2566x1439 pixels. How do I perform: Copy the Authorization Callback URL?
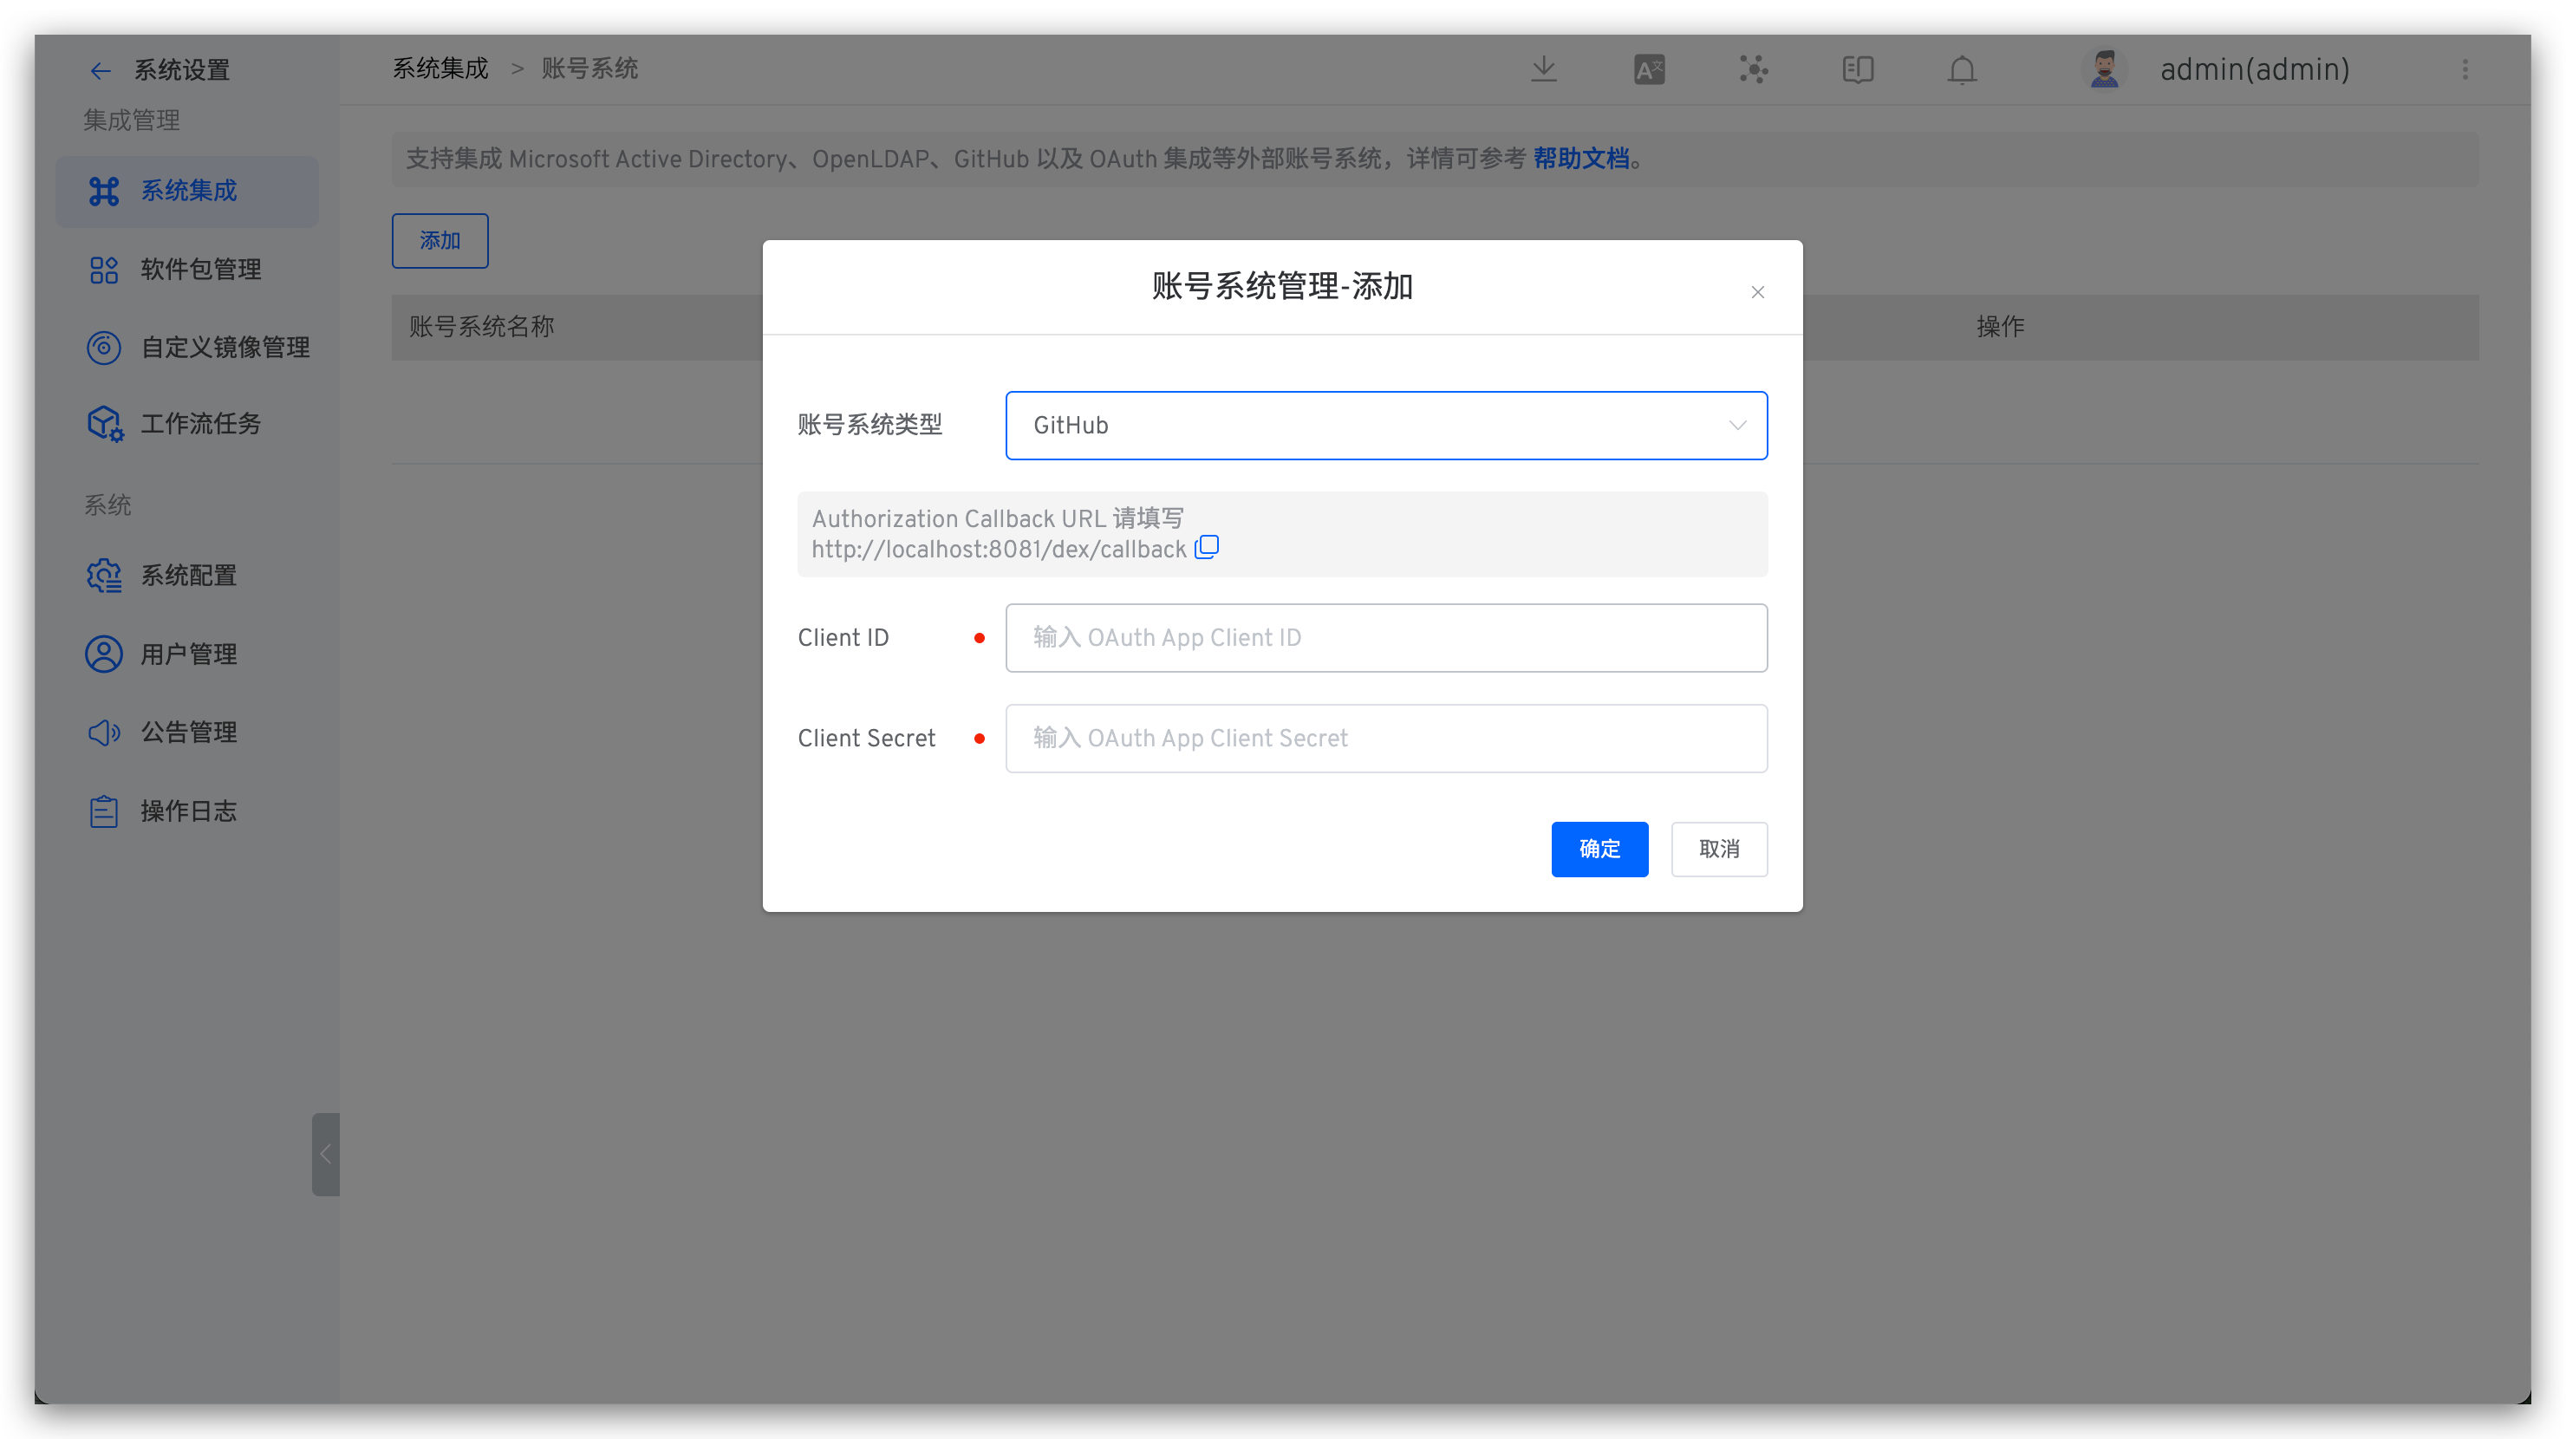[1207, 548]
